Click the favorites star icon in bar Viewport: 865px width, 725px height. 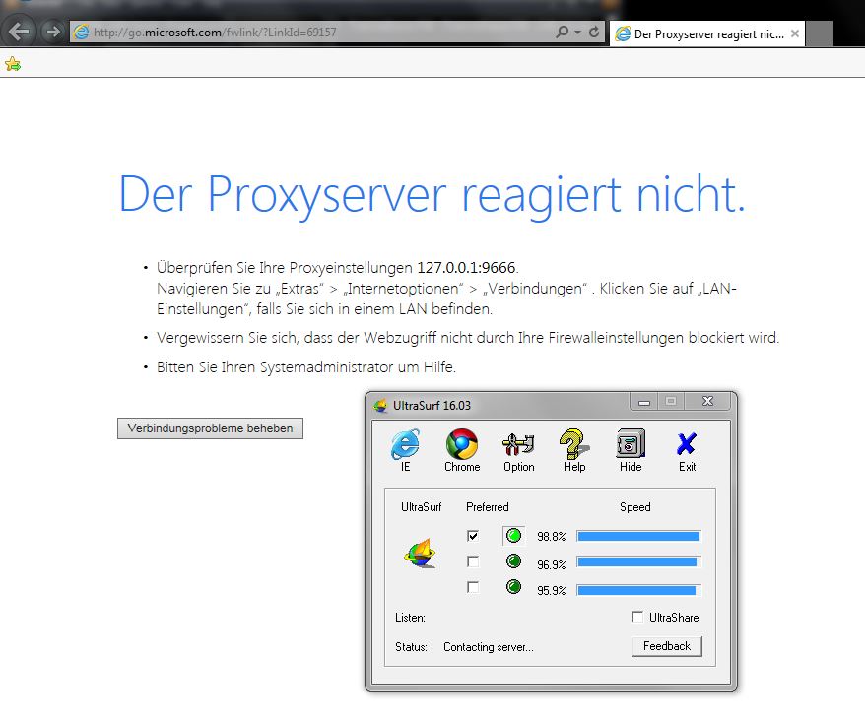[x=13, y=65]
